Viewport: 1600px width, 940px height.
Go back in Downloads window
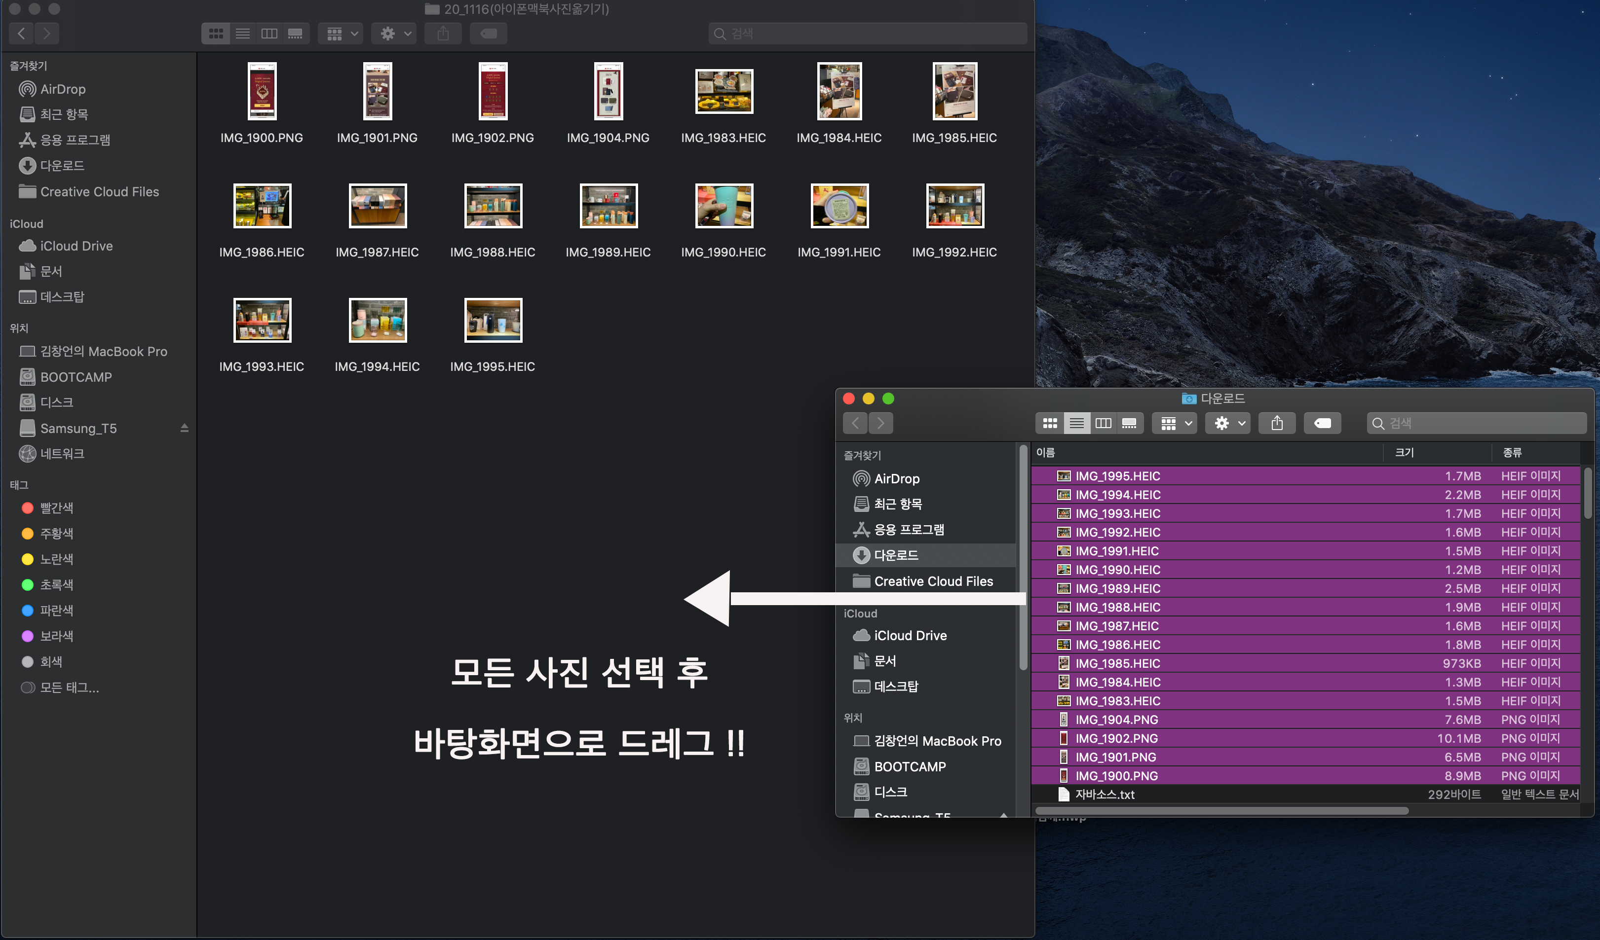tap(855, 423)
